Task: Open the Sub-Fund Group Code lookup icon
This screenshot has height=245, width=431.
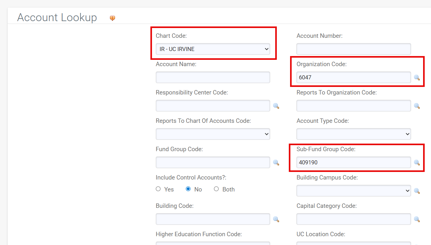Action: (x=417, y=162)
